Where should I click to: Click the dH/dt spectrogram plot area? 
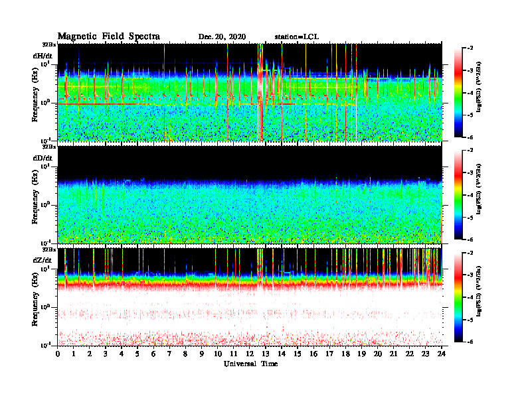(x=250, y=92)
